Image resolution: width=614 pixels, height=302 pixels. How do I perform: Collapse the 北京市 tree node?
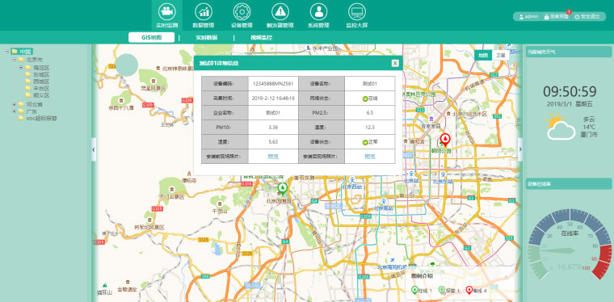pyautogui.click(x=15, y=60)
